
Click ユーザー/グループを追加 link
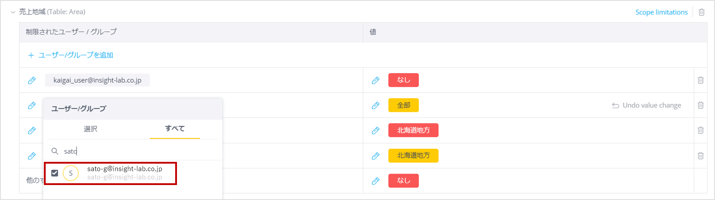(x=71, y=55)
